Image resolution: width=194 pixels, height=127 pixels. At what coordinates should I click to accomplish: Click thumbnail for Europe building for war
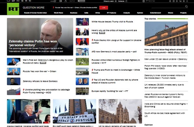pos(82,91)
